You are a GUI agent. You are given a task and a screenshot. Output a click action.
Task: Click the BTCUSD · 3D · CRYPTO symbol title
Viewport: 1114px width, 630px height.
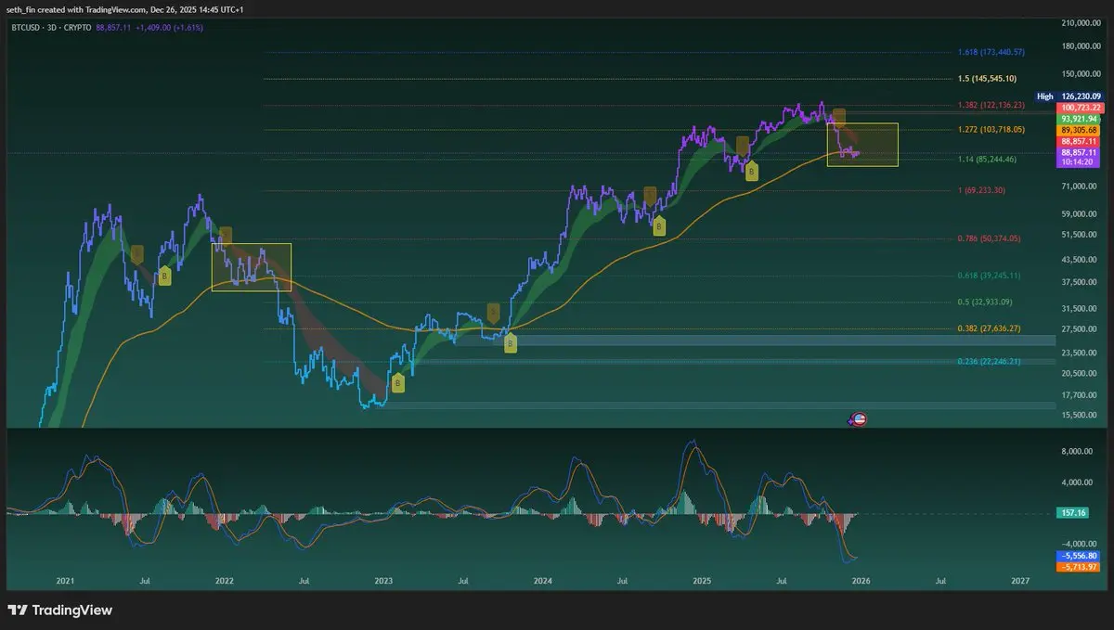coord(50,28)
